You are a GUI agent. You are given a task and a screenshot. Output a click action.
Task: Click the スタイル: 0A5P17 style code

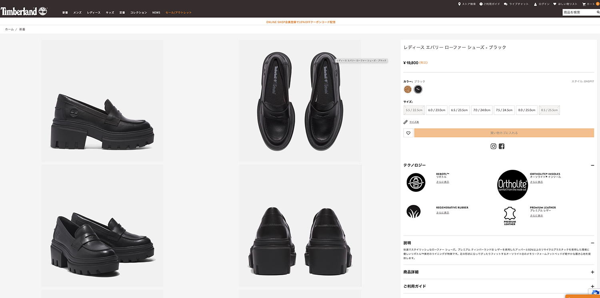[x=583, y=81]
